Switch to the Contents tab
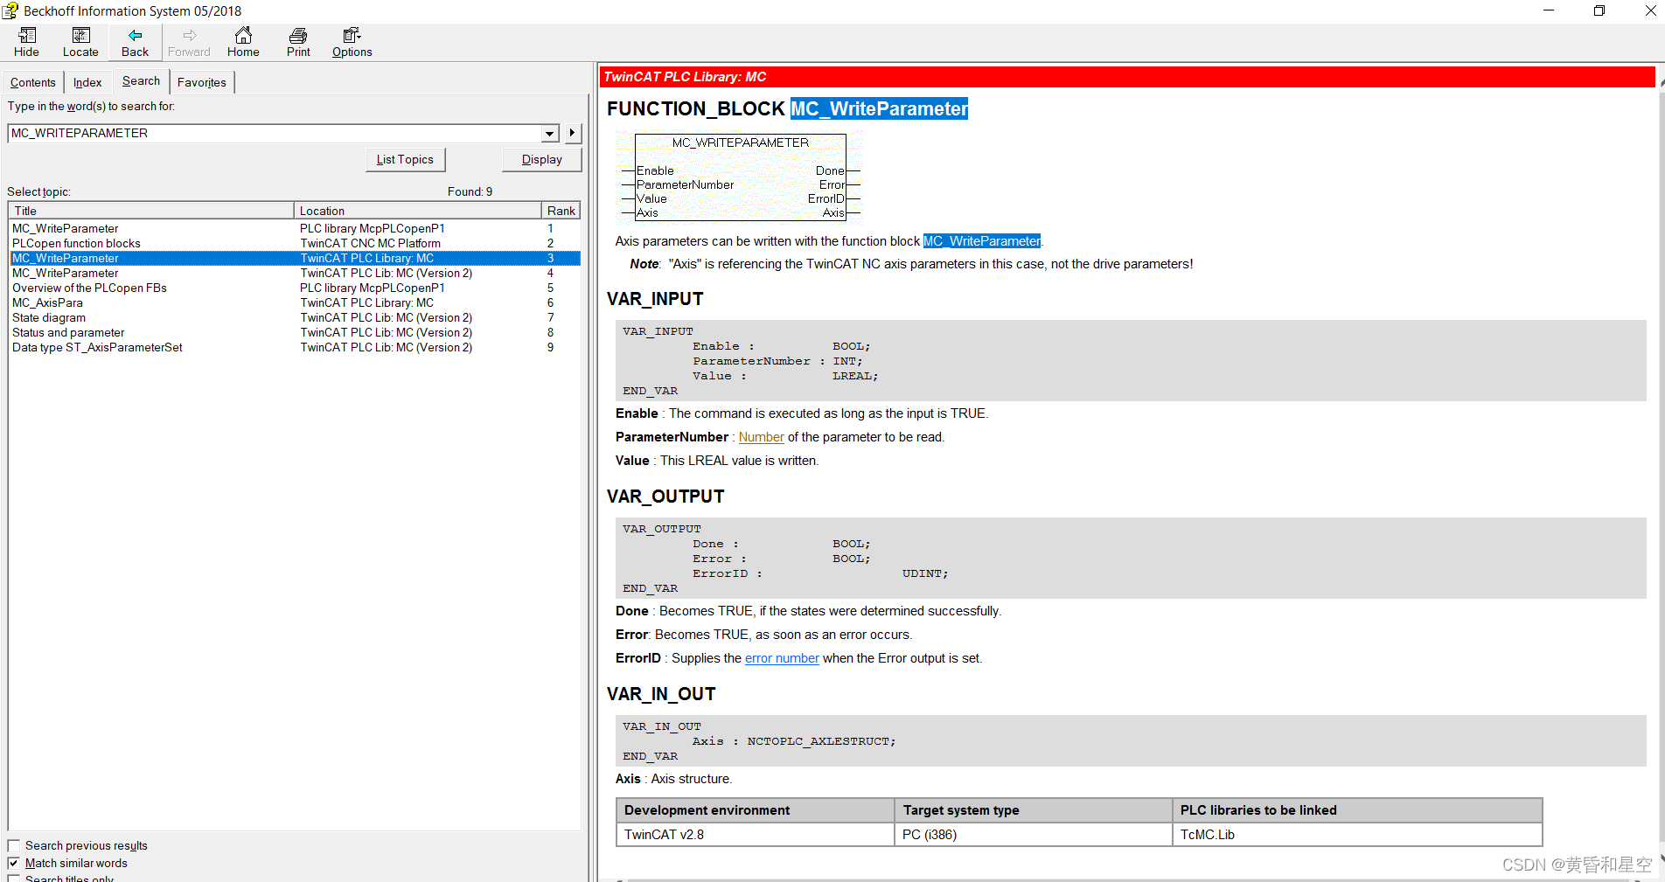 pyautogui.click(x=33, y=82)
